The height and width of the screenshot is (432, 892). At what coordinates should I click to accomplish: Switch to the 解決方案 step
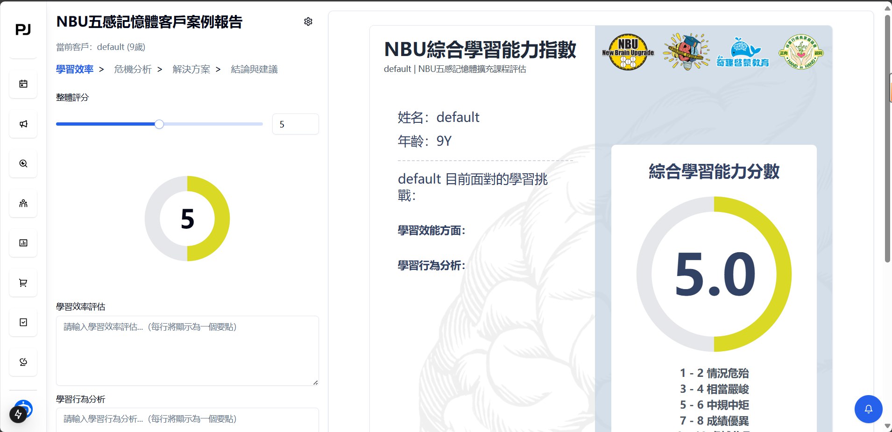[x=191, y=69]
